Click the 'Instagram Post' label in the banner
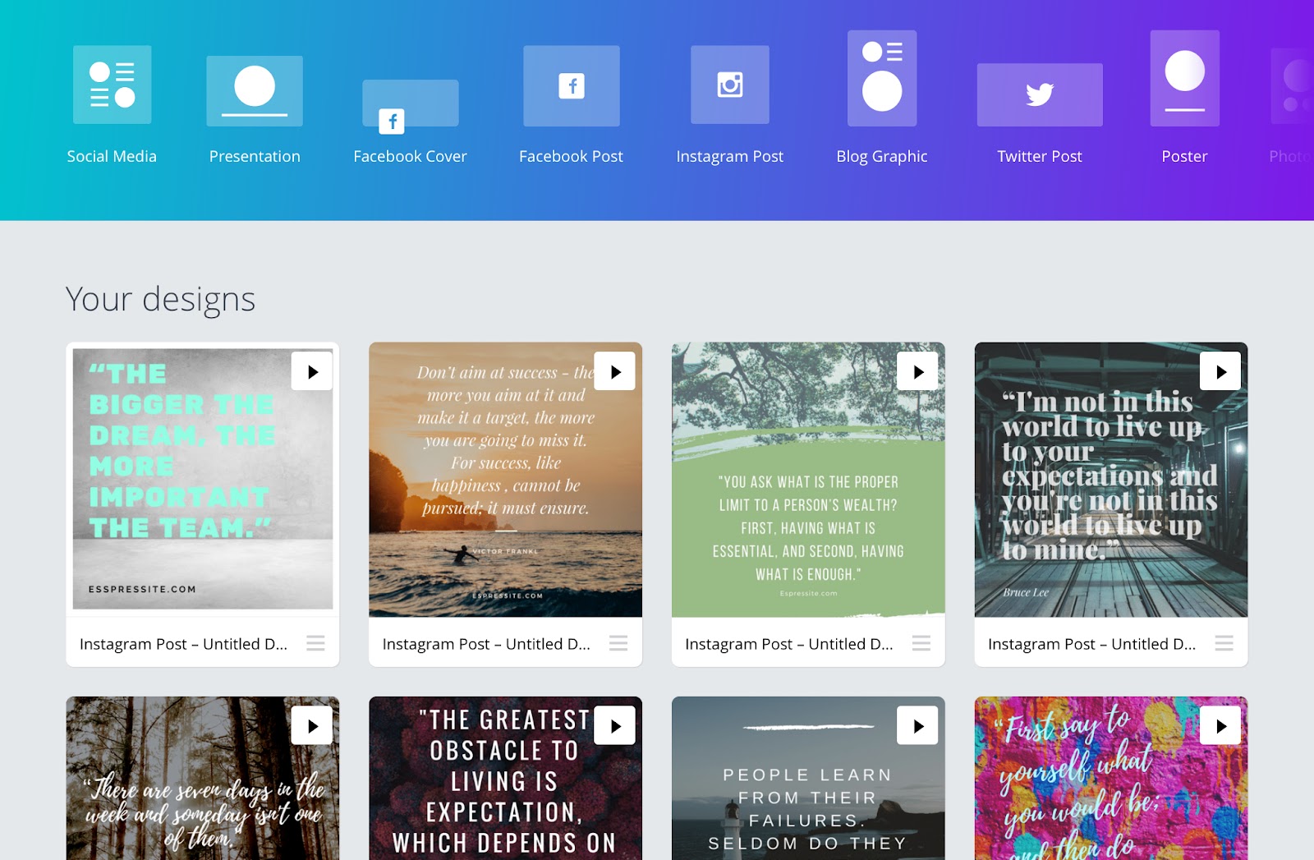Screen dimensions: 1314x860 pyautogui.click(x=730, y=156)
